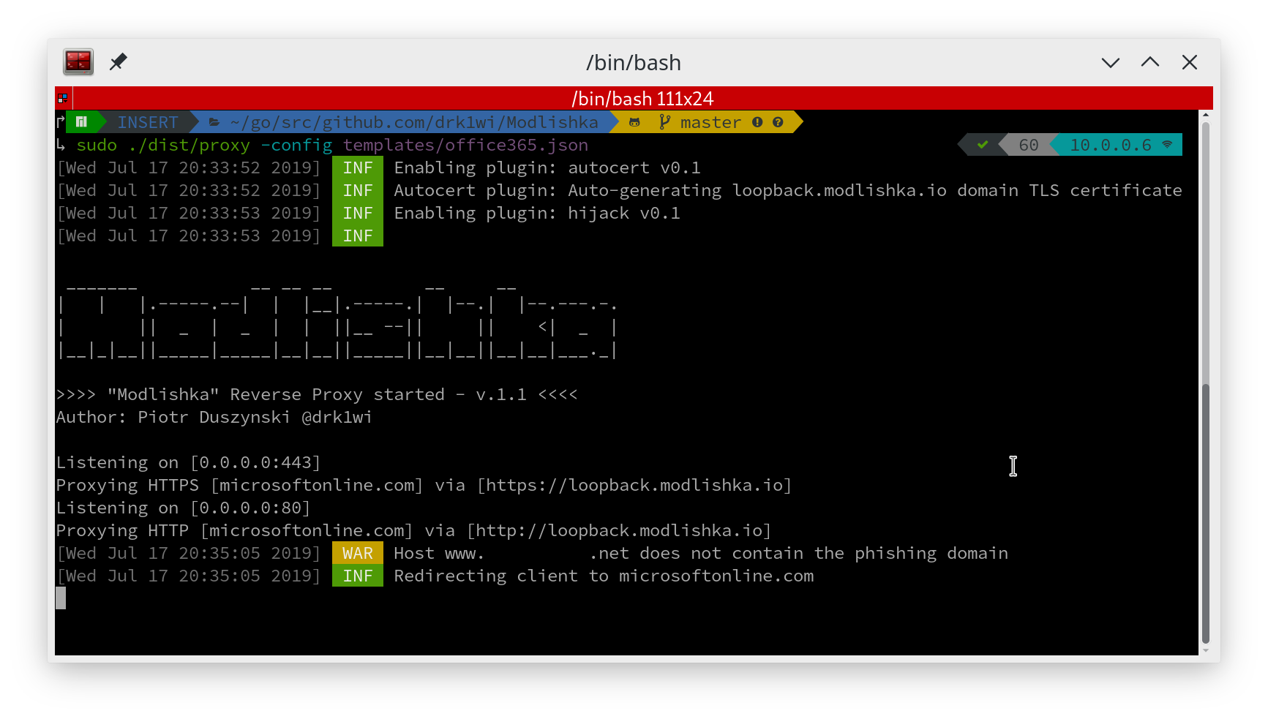Click the 'master' branch name
Image resolution: width=1268 pixels, height=719 pixels.
(710, 122)
